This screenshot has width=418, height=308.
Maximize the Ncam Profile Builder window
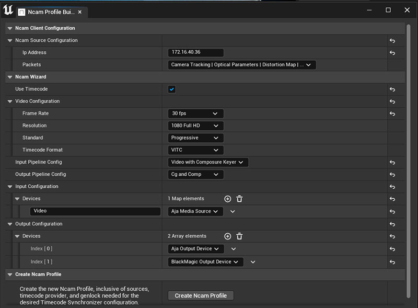388,10
